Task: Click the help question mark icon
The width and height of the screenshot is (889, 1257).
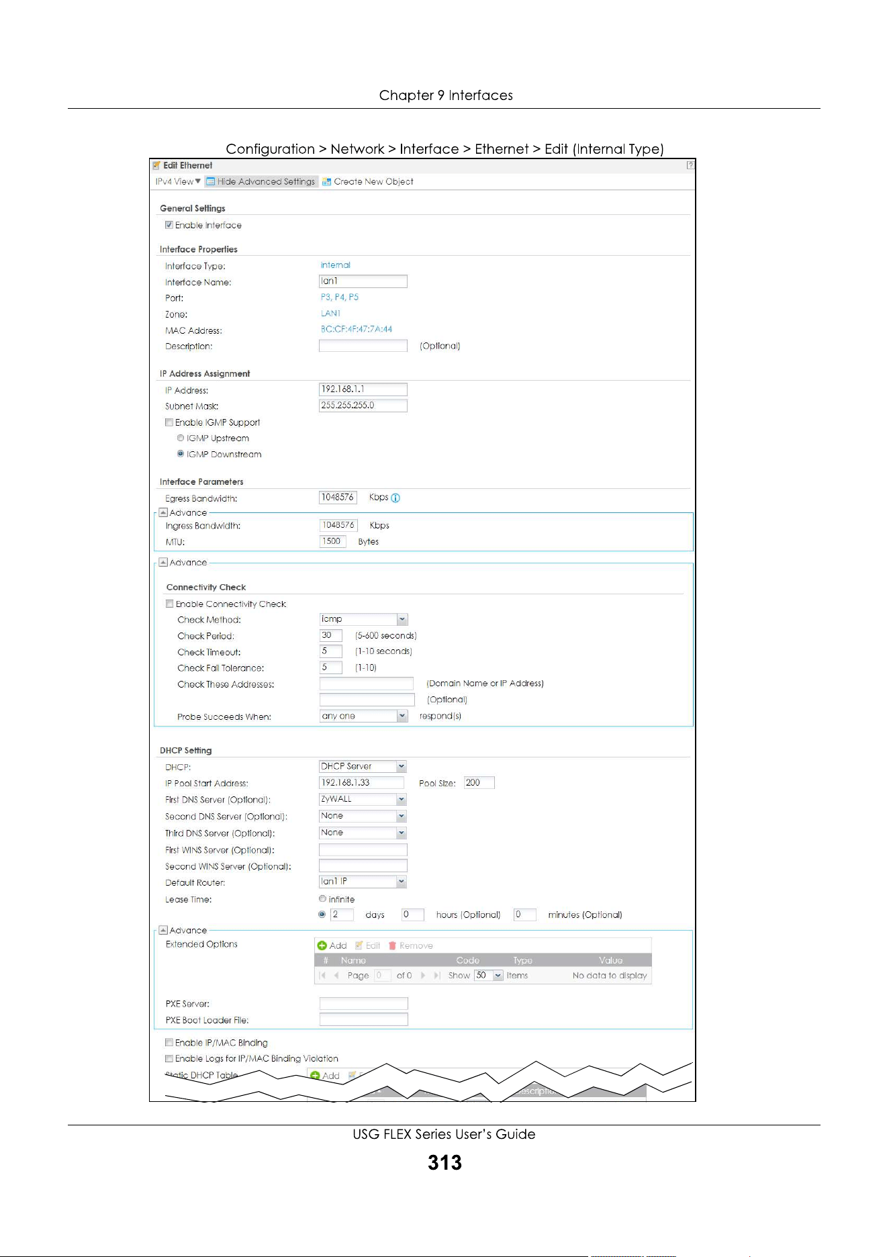Action: point(690,165)
